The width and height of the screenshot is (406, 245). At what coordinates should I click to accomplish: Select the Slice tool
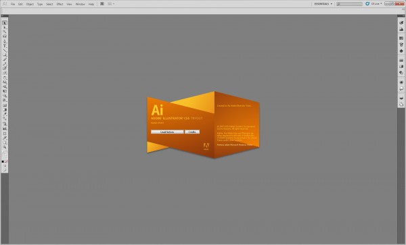[x=5, y=138]
